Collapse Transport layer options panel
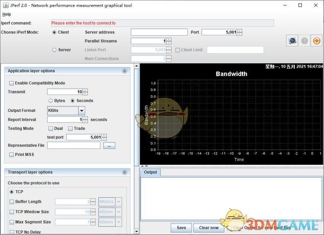 coord(124,172)
